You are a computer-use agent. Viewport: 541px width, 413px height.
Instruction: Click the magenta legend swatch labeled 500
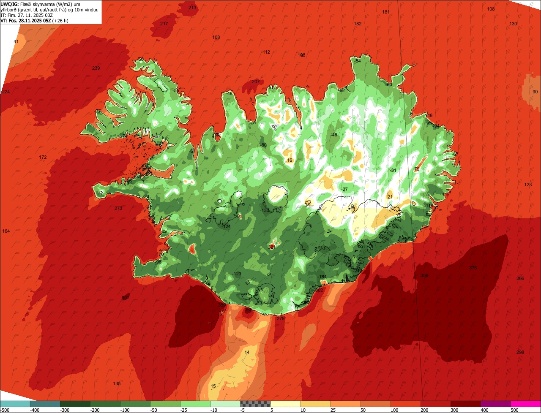pos(526,404)
